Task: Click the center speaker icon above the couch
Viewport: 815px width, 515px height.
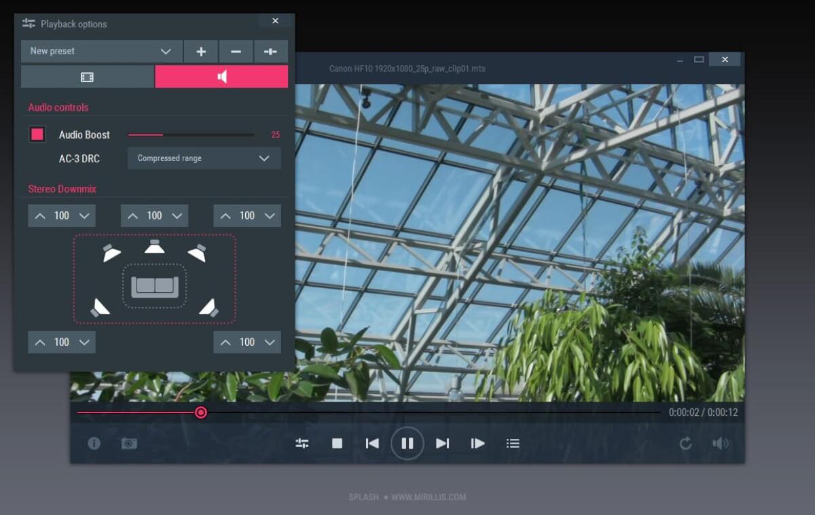Action: tap(156, 246)
